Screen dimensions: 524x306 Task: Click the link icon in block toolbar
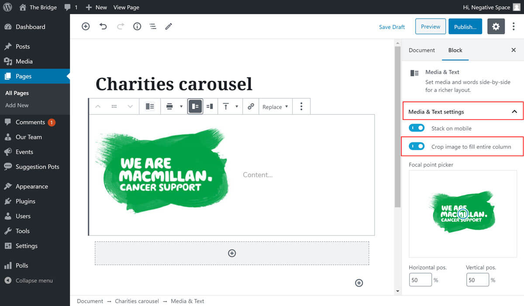[x=251, y=106]
